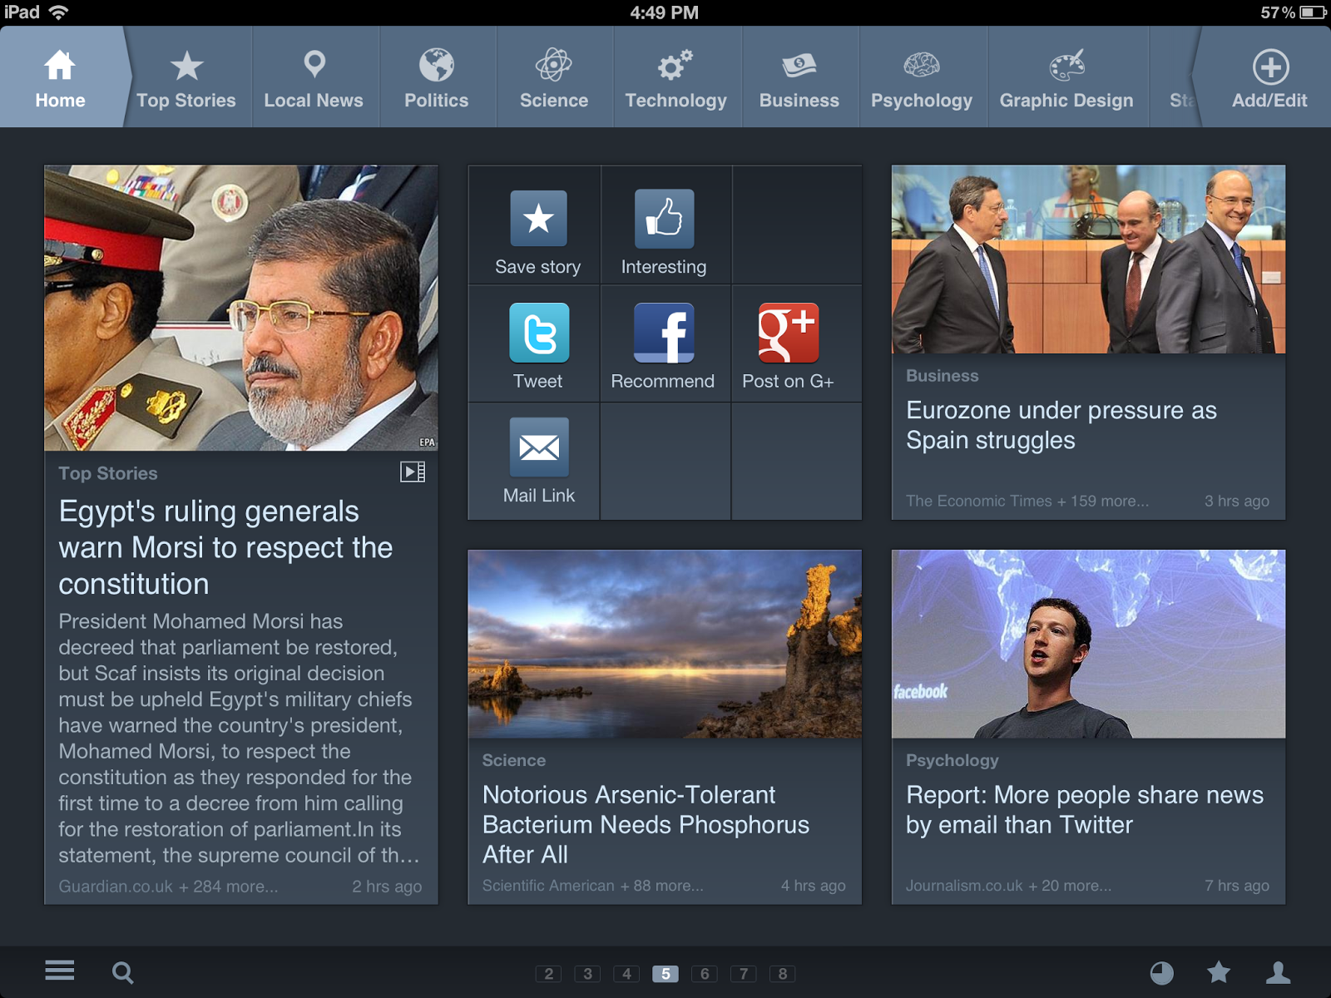The width and height of the screenshot is (1331, 998).
Task: Open search from the bottom bar
Action: point(123,971)
